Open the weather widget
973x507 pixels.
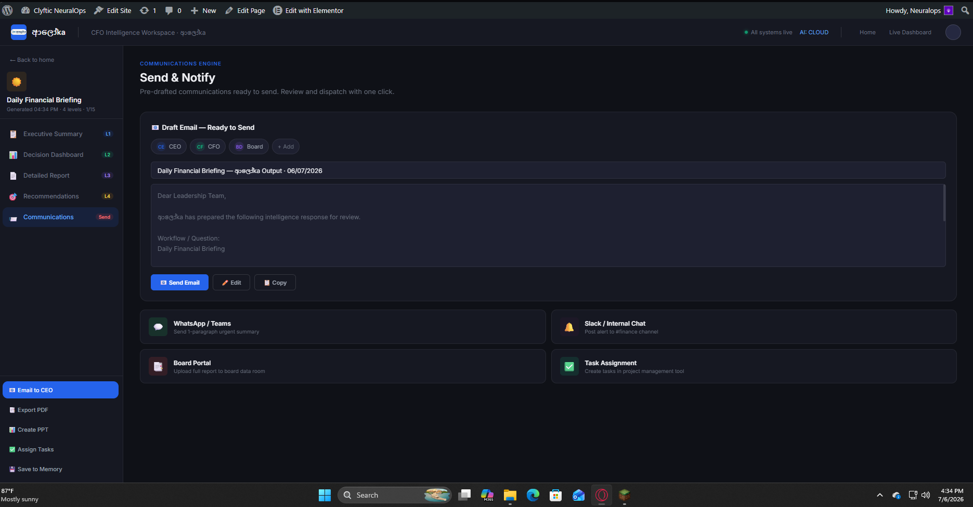coord(21,495)
